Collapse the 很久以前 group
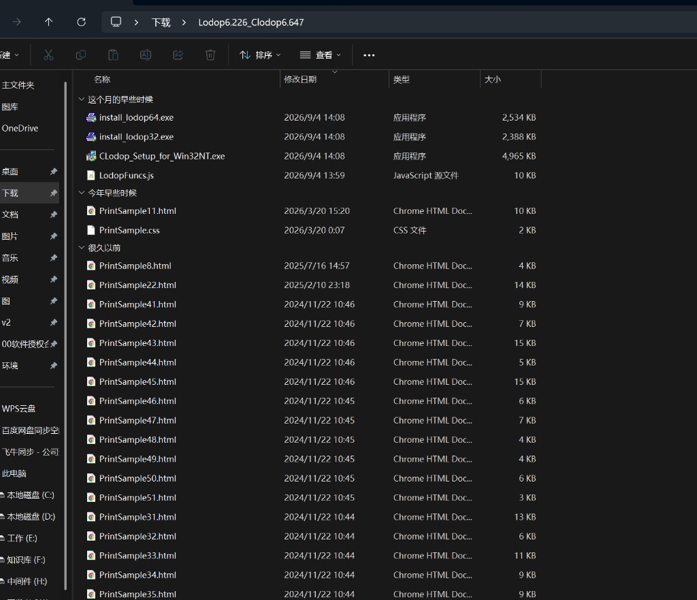 (x=82, y=248)
